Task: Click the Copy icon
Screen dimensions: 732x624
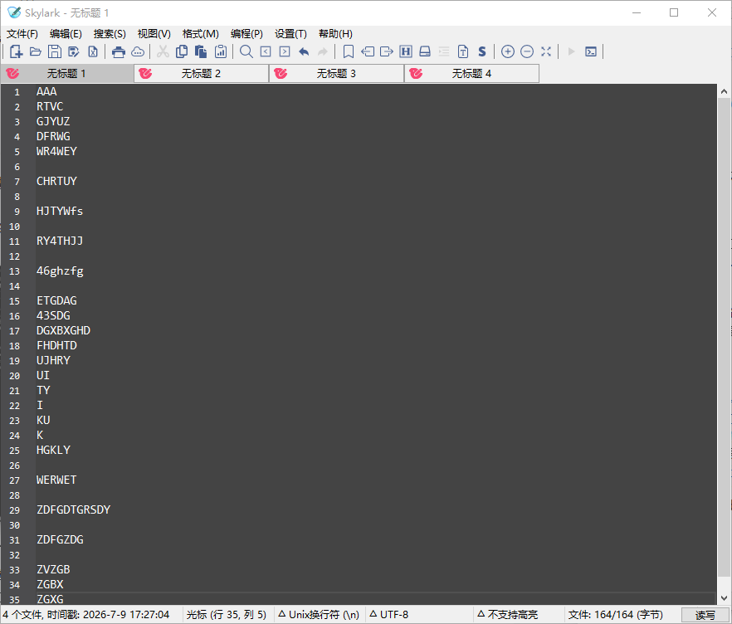Action: coord(182,51)
